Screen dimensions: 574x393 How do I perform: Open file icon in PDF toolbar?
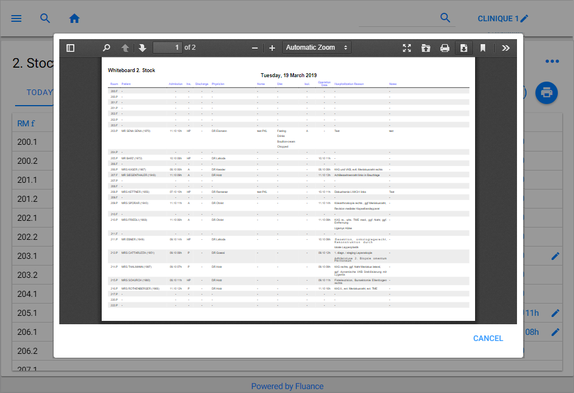point(426,48)
